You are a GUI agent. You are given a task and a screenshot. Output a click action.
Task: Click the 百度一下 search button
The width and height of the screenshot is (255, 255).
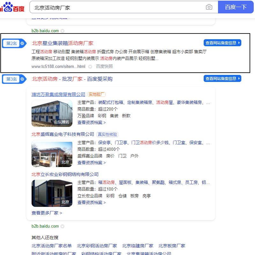click(x=236, y=7)
